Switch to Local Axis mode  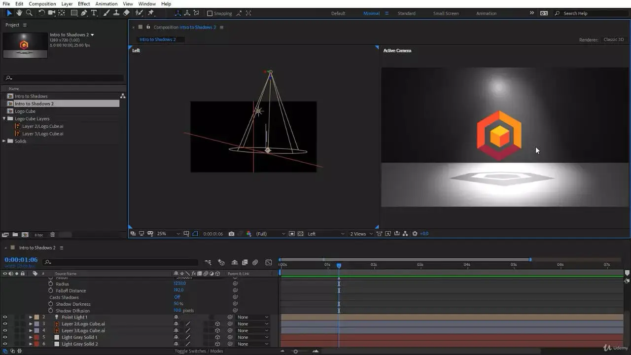178,13
